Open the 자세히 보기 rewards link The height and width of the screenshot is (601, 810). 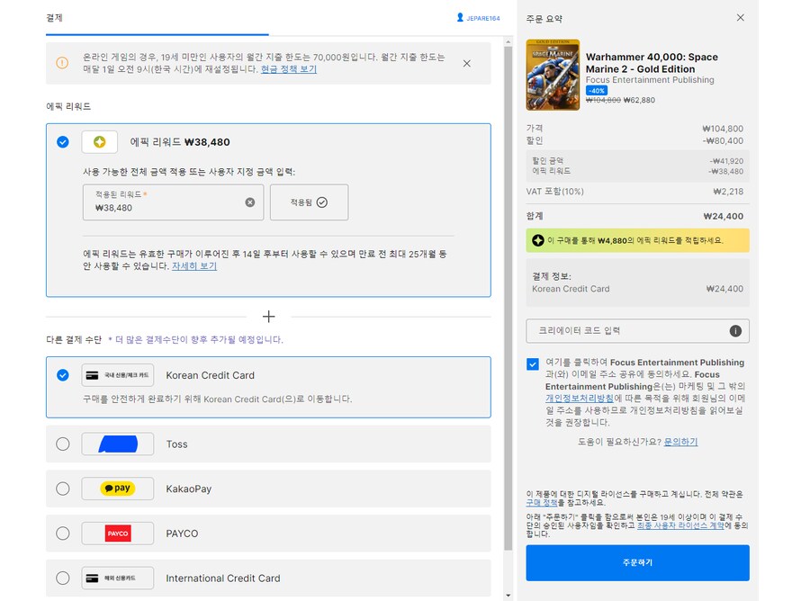click(194, 266)
